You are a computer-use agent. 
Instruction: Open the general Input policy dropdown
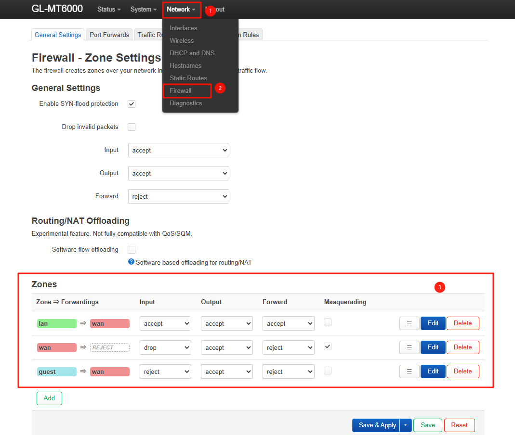point(178,150)
